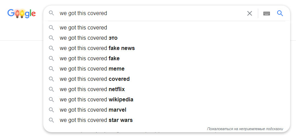
Task: Select the 'wikipedia' autocomplete suggestion
Action: click(167, 100)
